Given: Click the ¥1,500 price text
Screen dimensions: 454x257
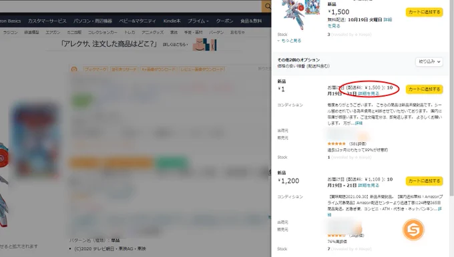Looking at the screenshot, I should [x=338, y=12].
